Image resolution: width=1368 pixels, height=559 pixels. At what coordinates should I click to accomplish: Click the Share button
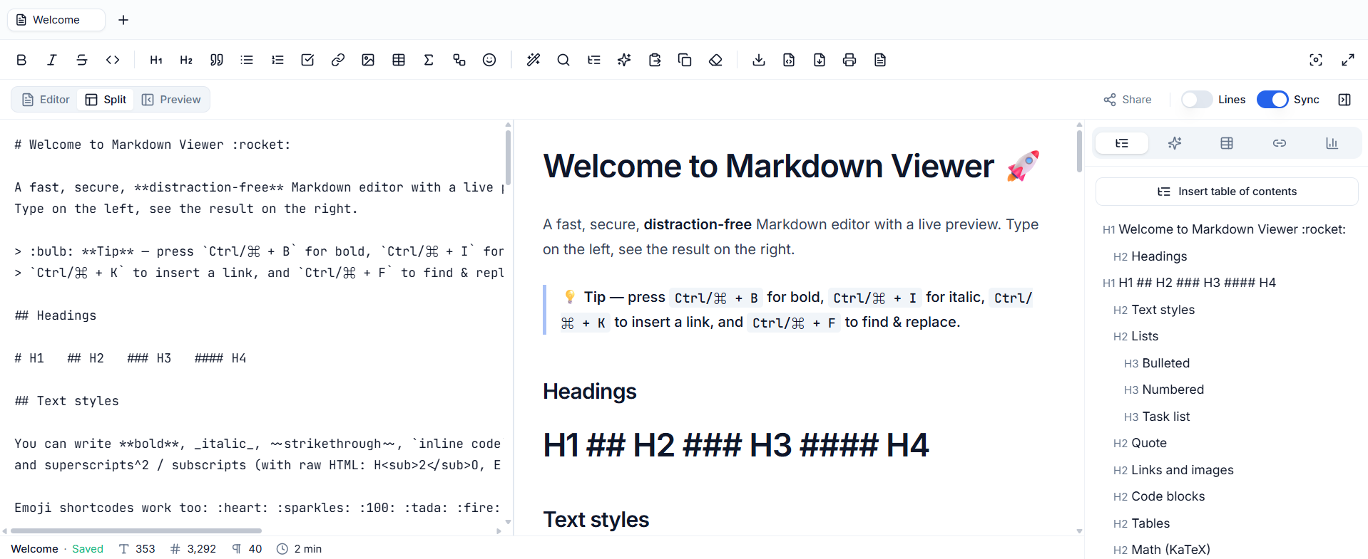pyautogui.click(x=1128, y=100)
